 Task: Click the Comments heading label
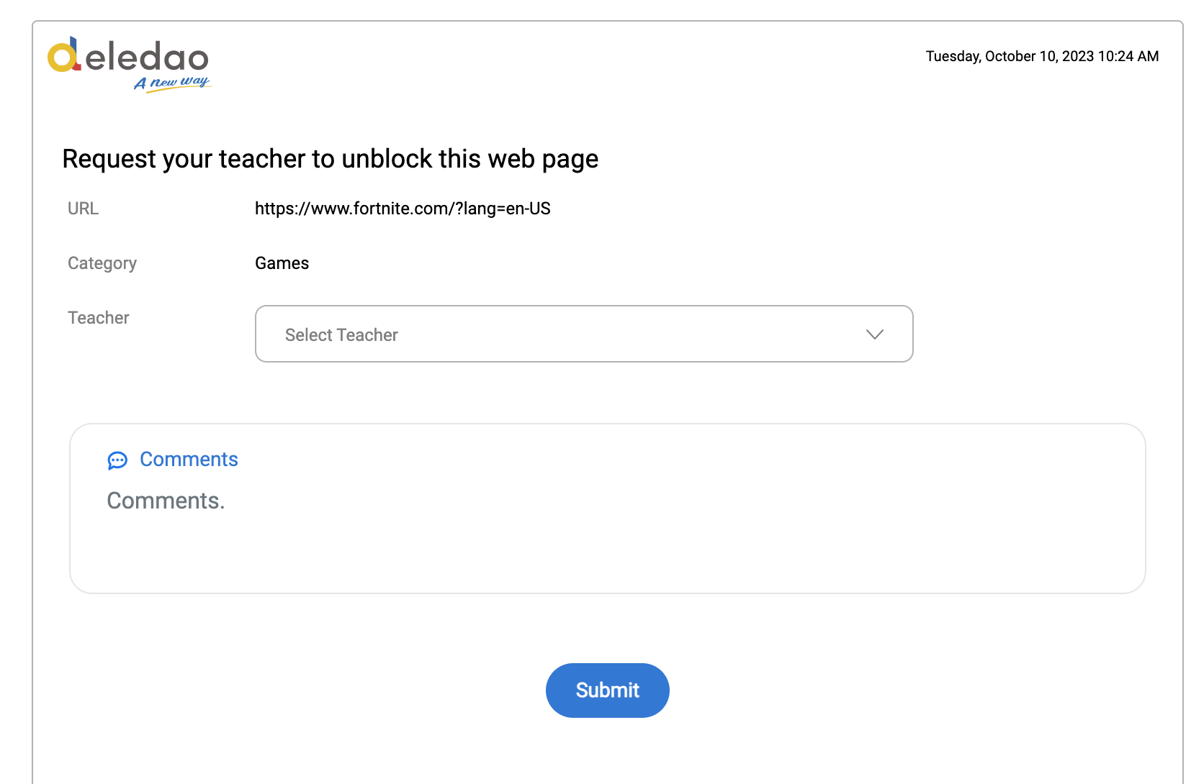point(189,459)
